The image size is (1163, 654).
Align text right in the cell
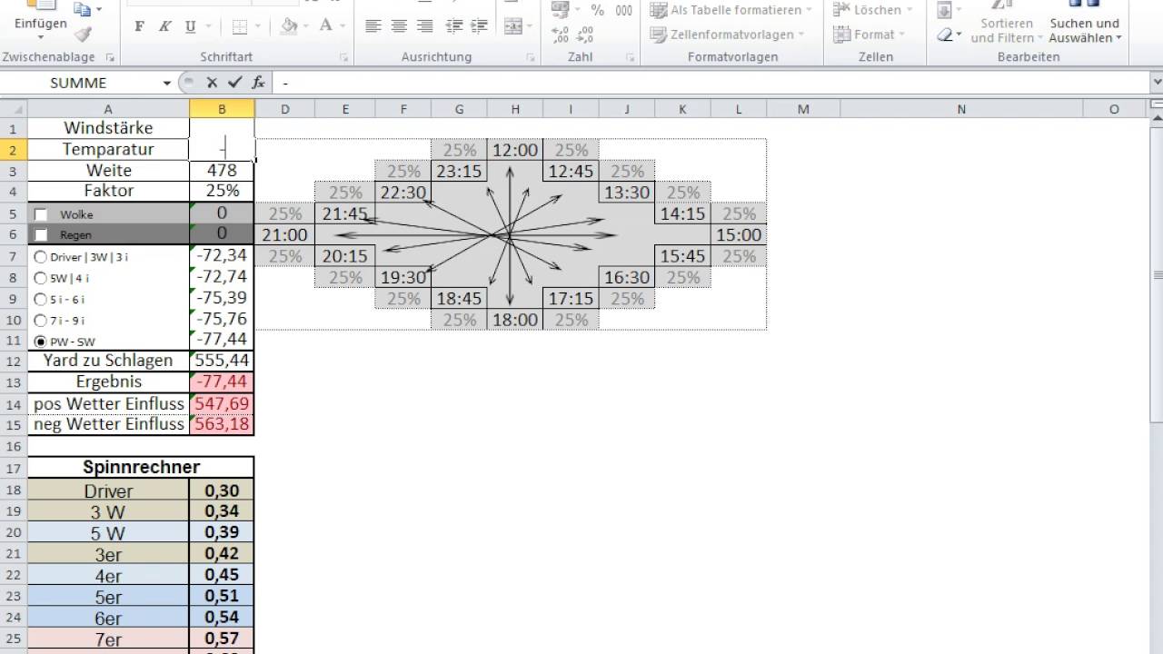click(x=423, y=26)
